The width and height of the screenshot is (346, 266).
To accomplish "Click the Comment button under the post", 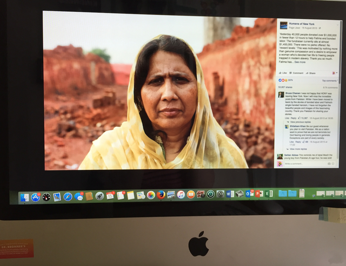I will coord(297,73).
